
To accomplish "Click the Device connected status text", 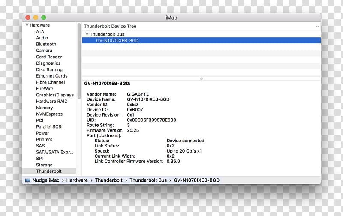I will [186, 141].
